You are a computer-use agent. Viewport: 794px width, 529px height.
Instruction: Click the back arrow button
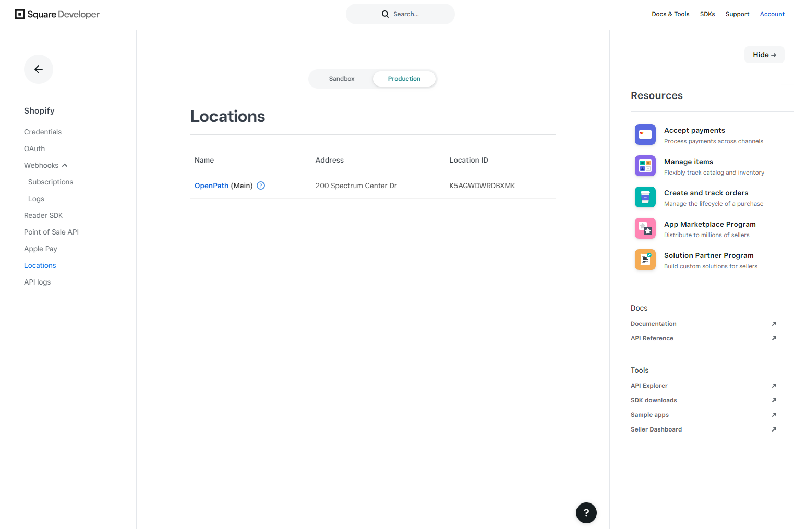point(39,69)
